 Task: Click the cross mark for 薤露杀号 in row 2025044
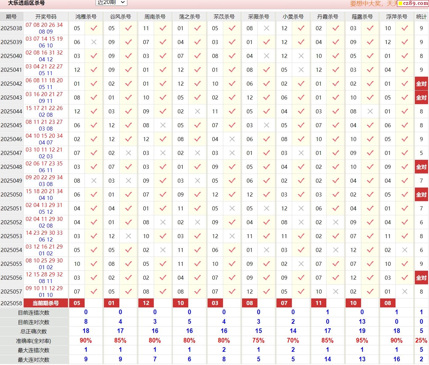point(370,111)
